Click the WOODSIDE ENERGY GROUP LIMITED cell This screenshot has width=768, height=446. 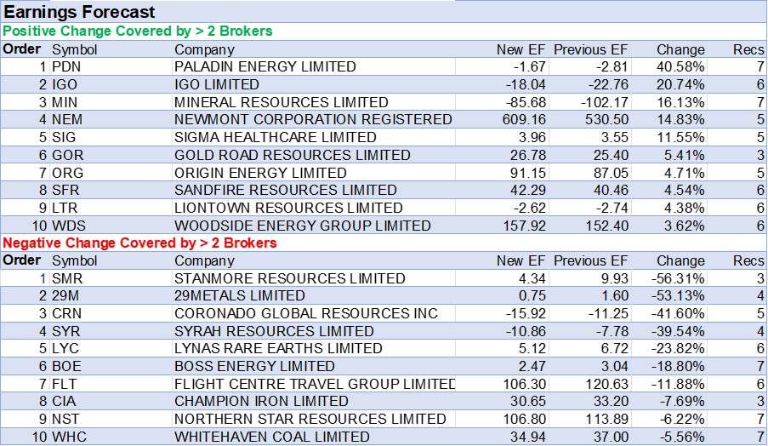point(302,226)
